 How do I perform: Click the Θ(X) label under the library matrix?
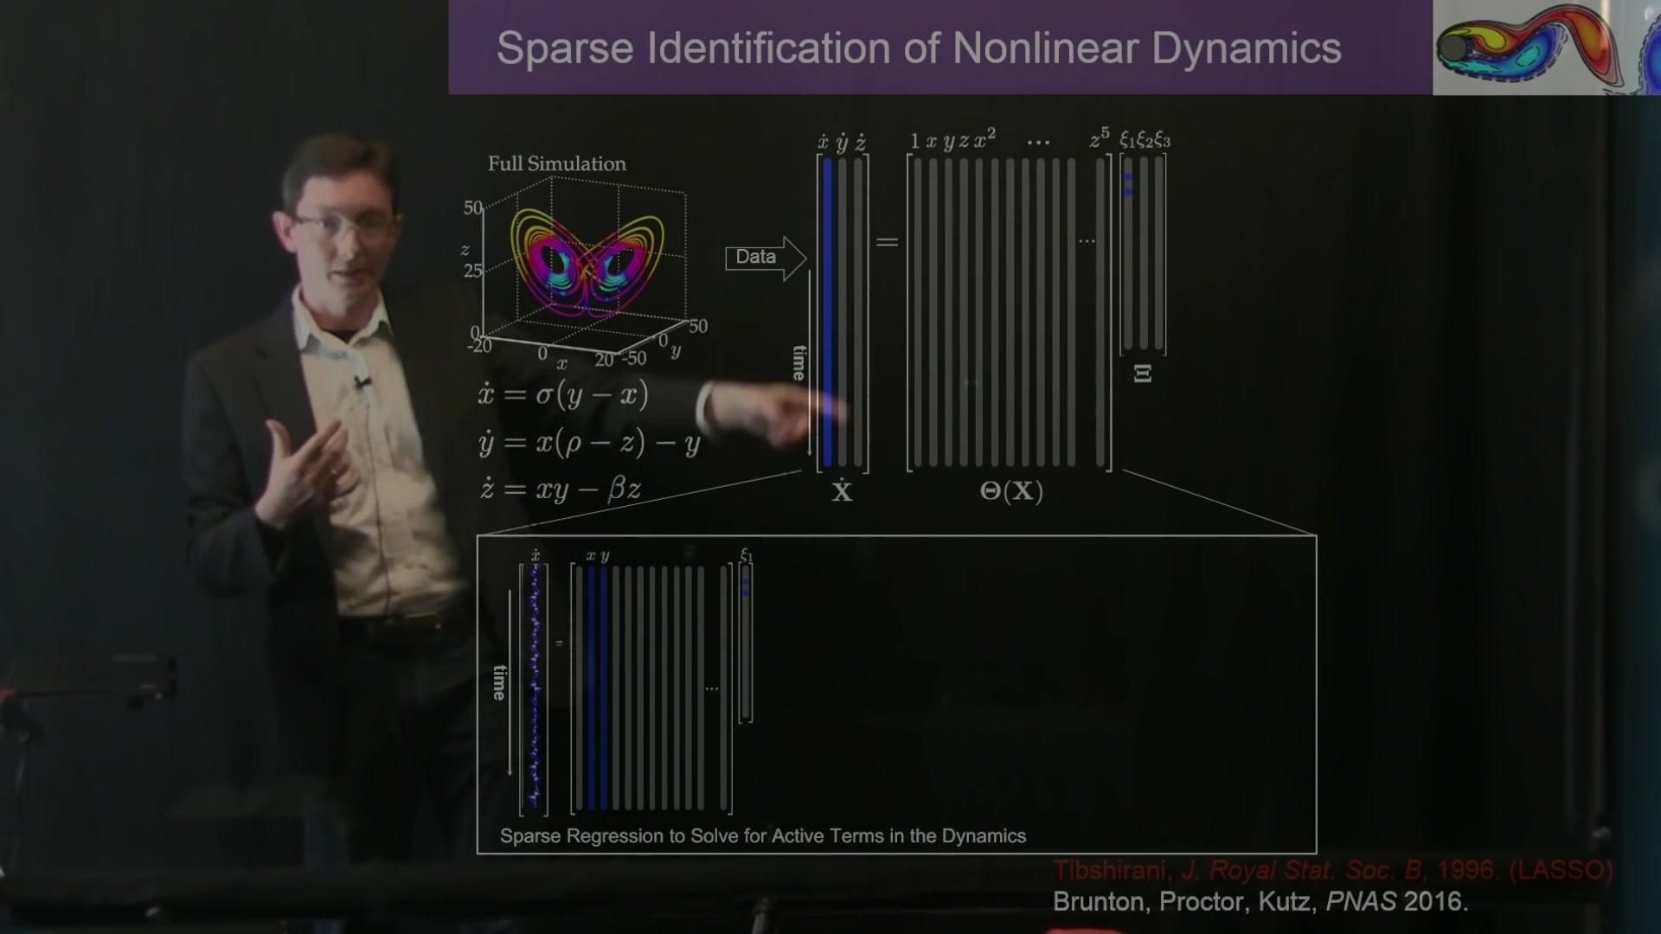1011,491
